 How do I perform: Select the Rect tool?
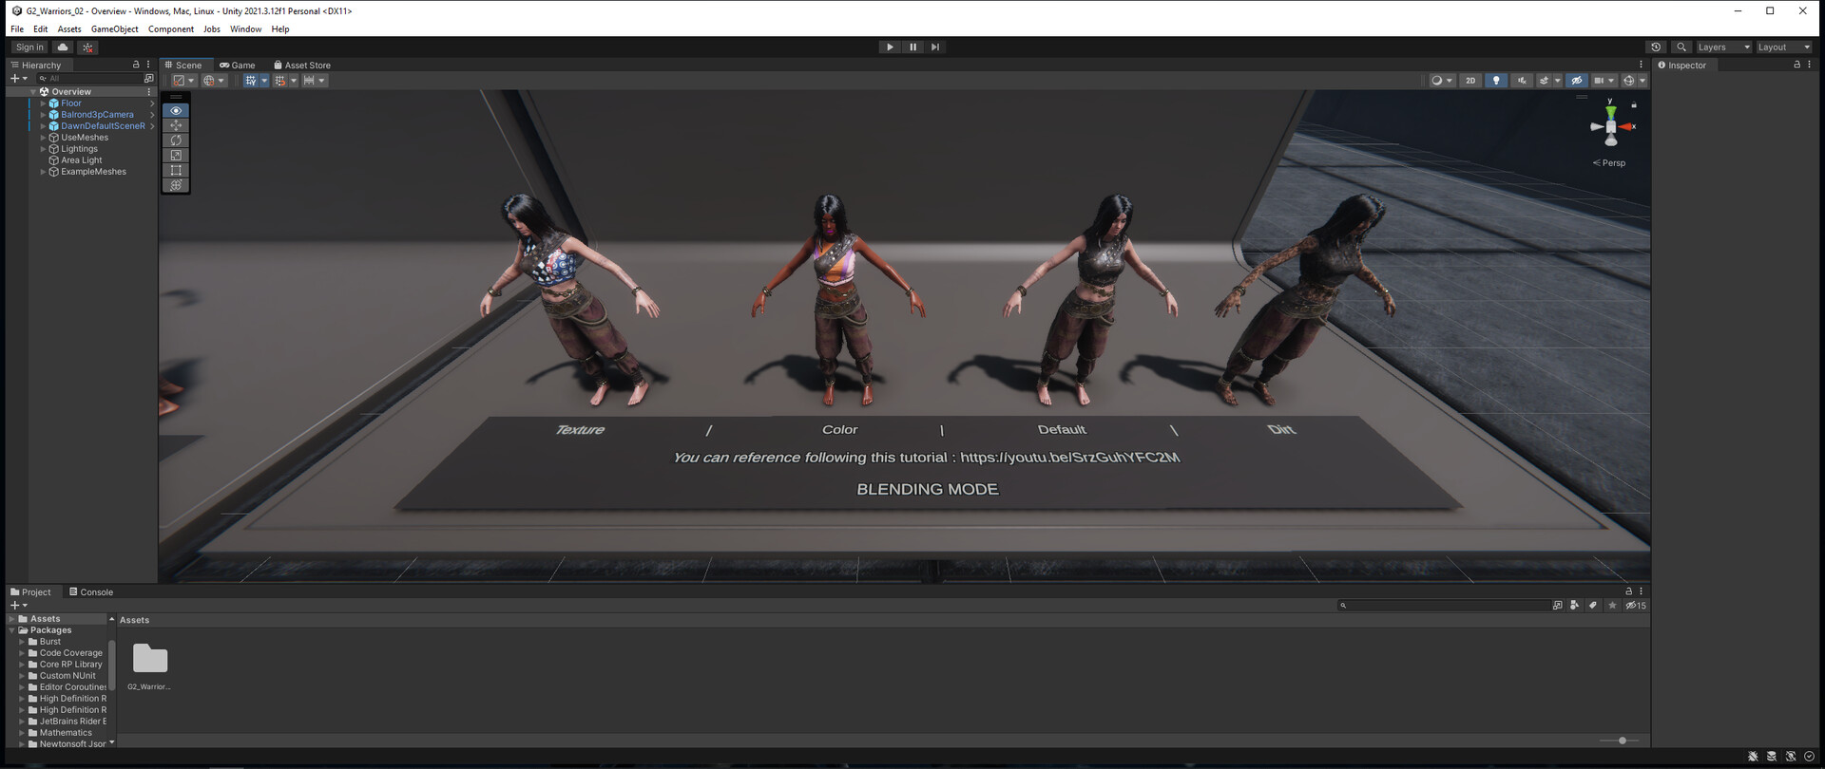[x=176, y=170]
